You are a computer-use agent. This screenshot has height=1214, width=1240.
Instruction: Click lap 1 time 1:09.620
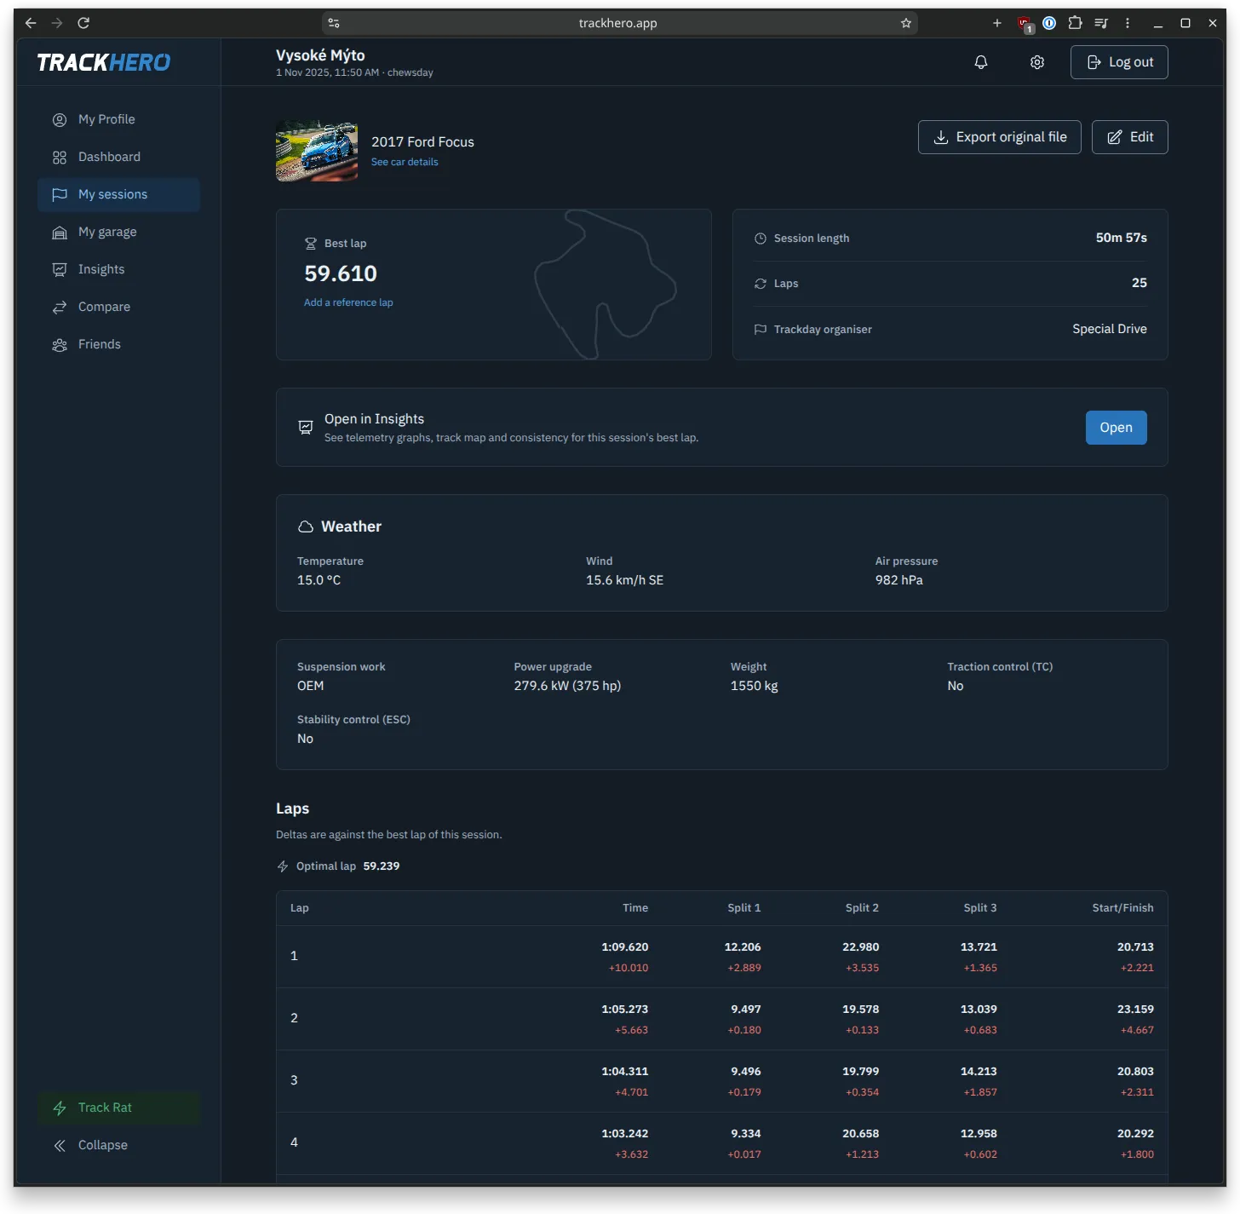tap(625, 947)
